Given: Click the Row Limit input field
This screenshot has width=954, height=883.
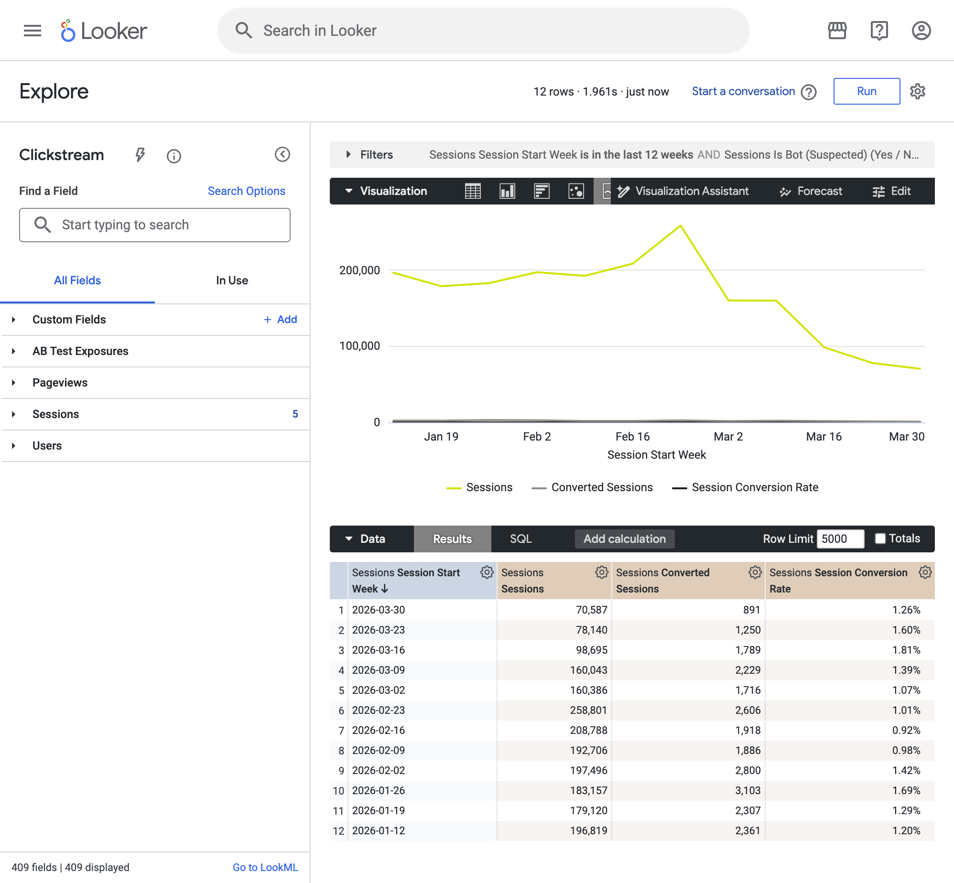Looking at the screenshot, I should click(x=840, y=539).
